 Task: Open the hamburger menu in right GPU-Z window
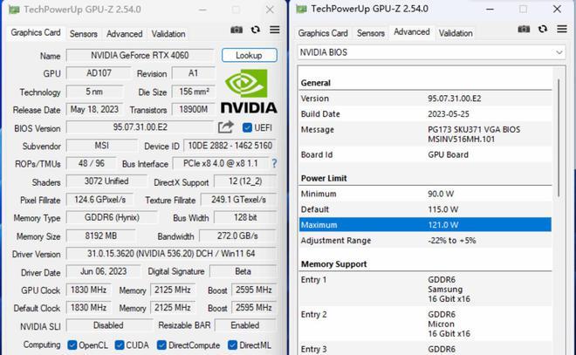point(562,29)
